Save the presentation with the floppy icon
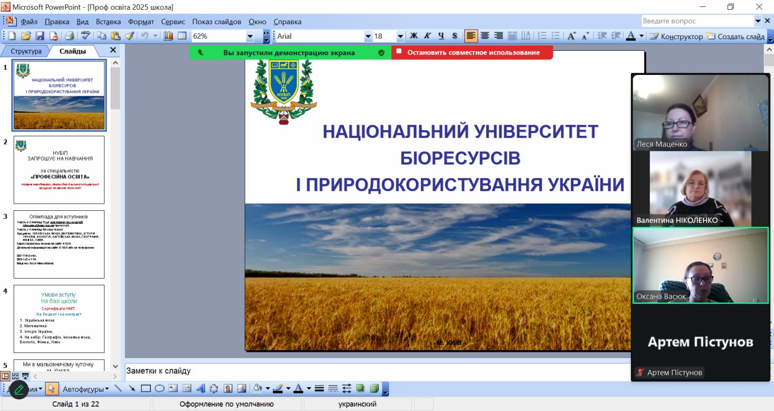 pos(40,36)
